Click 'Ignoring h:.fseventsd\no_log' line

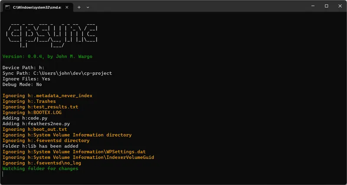[x=42, y=163]
